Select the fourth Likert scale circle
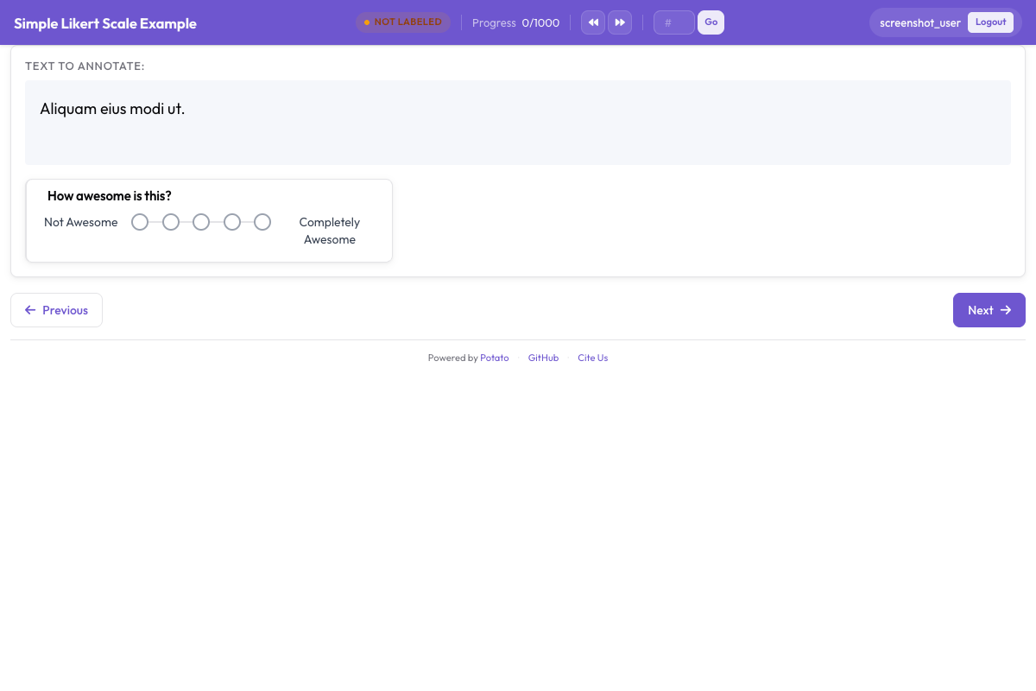The height and width of the screenshot is (691, 1036). (x=232, y=222)
